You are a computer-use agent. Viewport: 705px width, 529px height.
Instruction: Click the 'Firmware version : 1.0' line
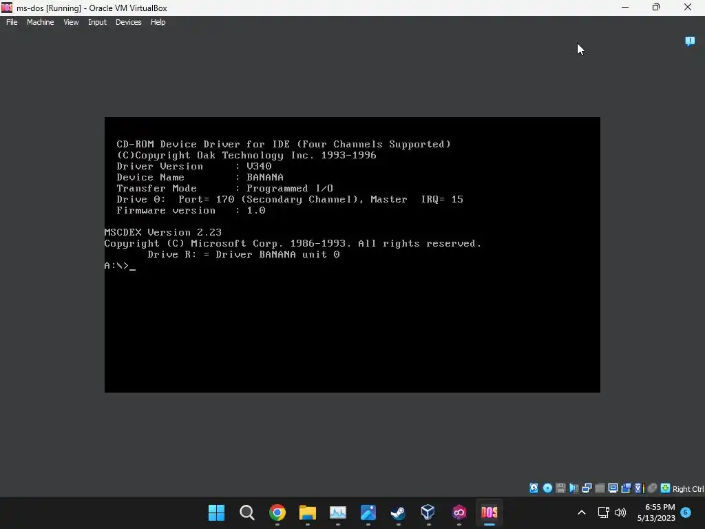click(x=191, y=211)
